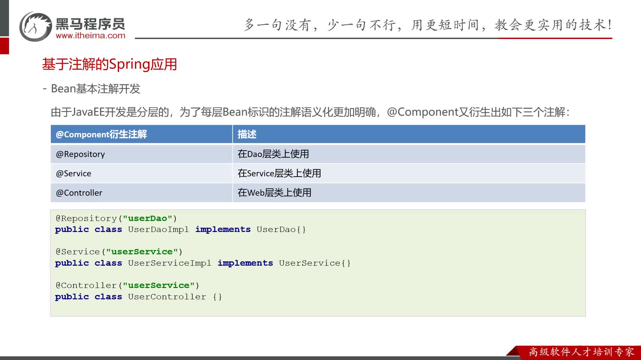Select the slide title 基于注解的Spring应用
This screenshot has width=641, height=360.
point(110,64)
